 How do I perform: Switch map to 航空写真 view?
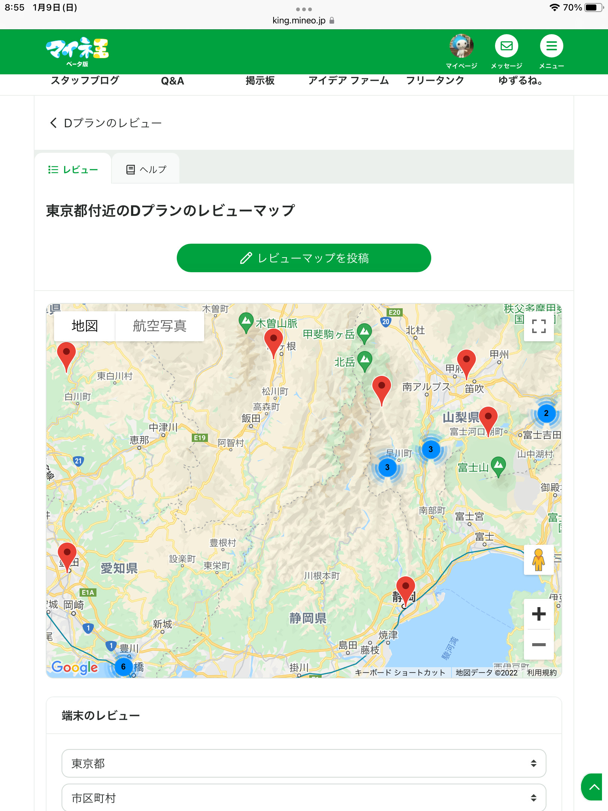160,326
